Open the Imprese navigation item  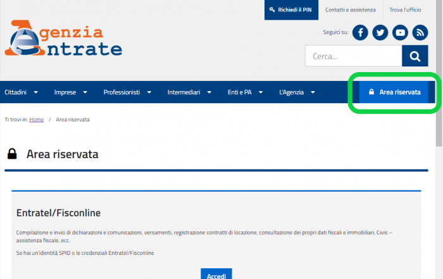(x=65, y=92)
